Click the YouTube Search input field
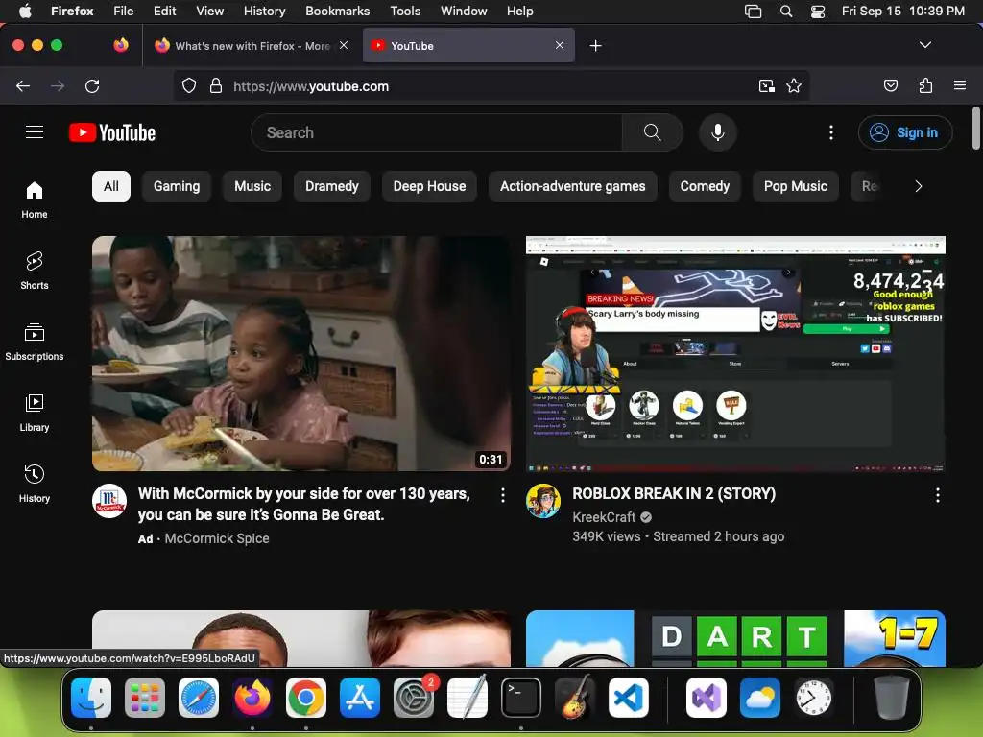 [x=437, y=132]
